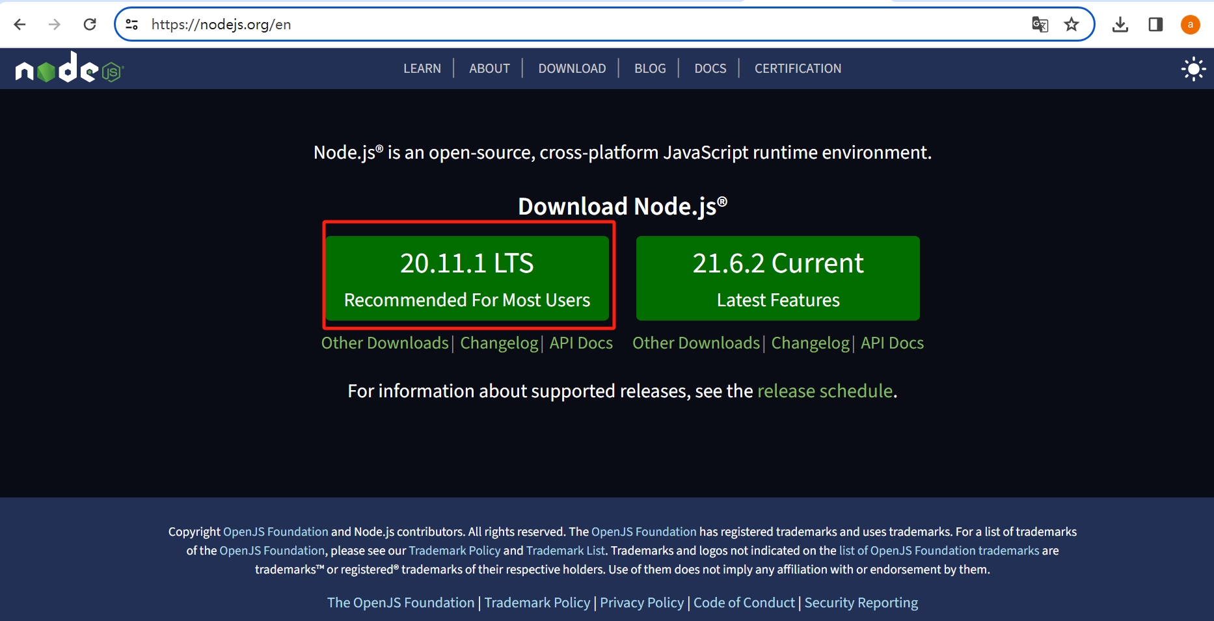Open OpenJS Foundation link after Copyright

pos(276,532)
